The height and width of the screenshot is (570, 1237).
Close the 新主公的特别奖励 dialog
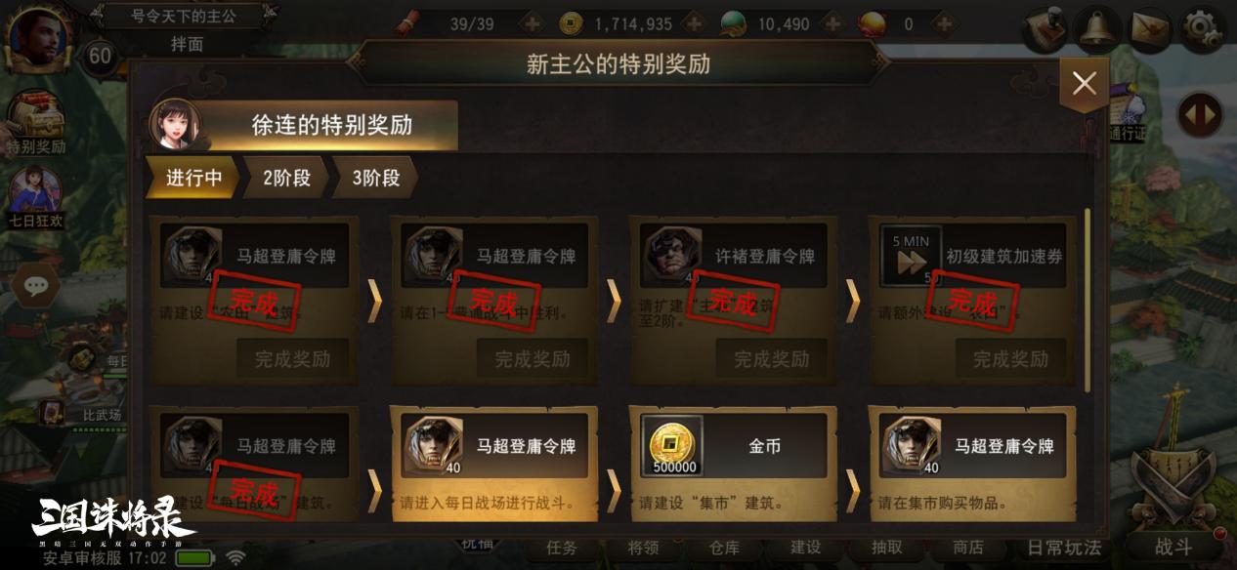pos(1085,84)
